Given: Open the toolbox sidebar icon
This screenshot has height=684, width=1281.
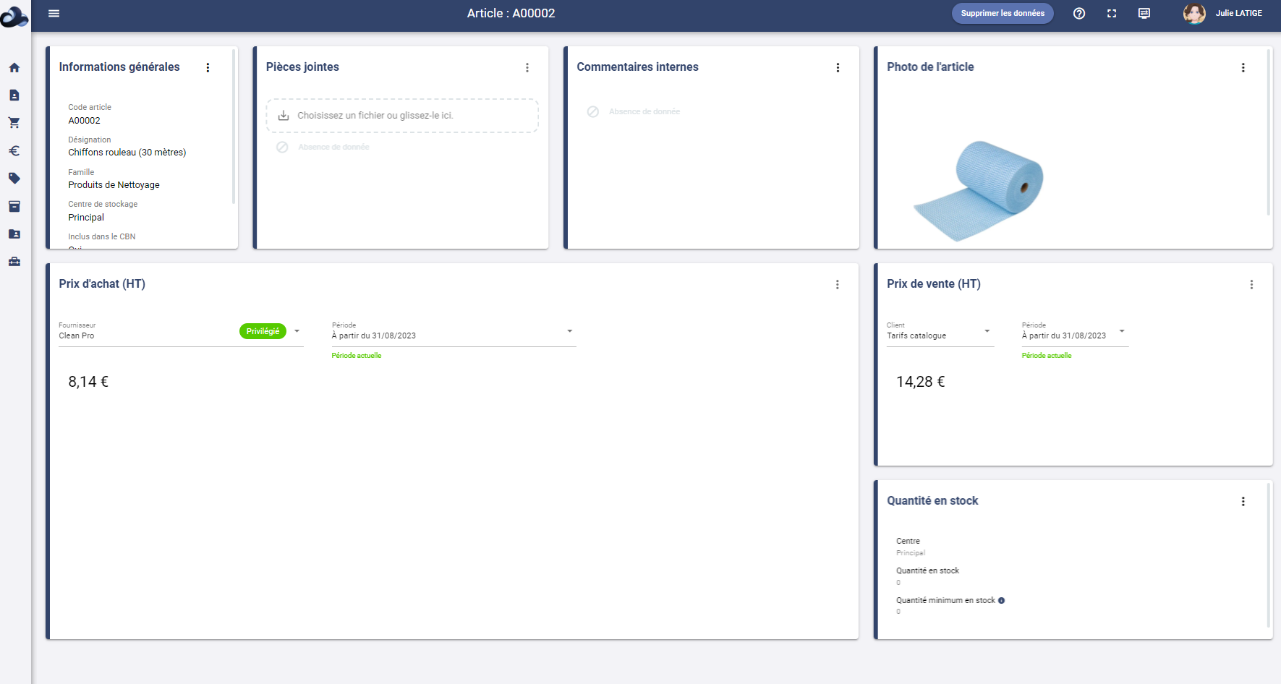Looking at the screenshot, I should [x=14, y=262].
